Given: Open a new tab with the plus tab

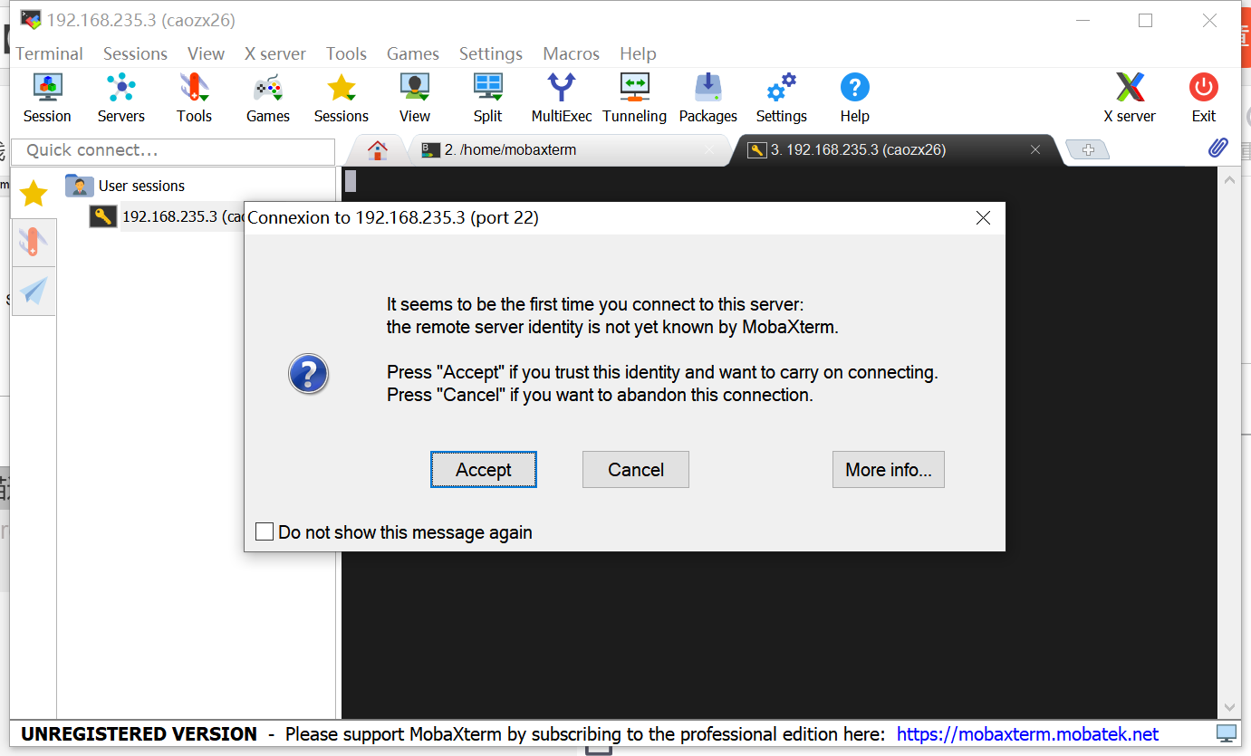Looking at the screenshot, I should pos(1088,150).
